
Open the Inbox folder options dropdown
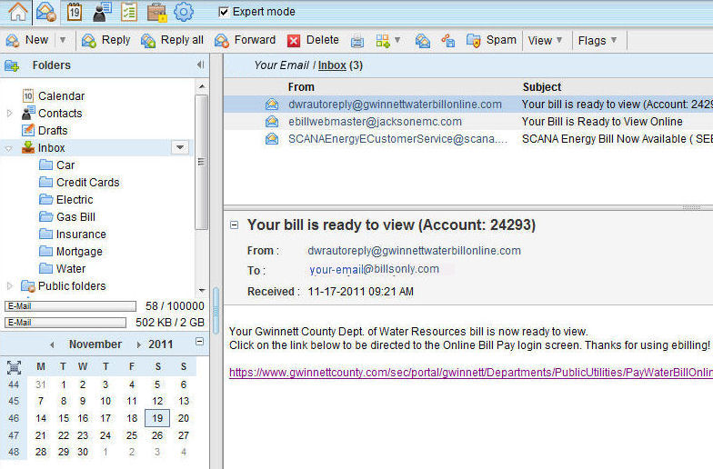point(180,147)
